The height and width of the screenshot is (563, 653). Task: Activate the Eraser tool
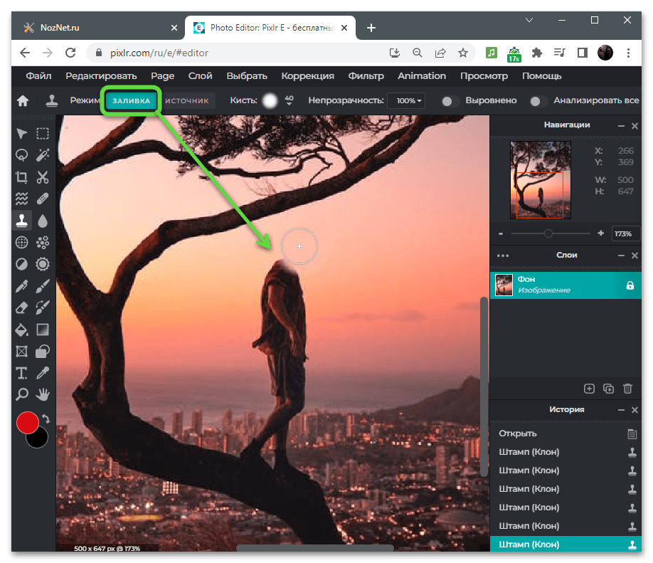pos(22,307)
